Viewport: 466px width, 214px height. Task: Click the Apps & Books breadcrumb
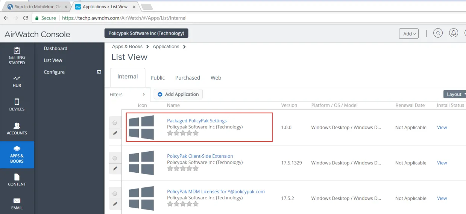click(127, 47)
